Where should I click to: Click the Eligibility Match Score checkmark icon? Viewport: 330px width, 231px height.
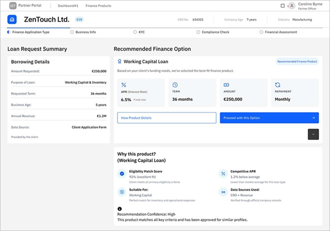pyautogui.click(x=121, y=173)
